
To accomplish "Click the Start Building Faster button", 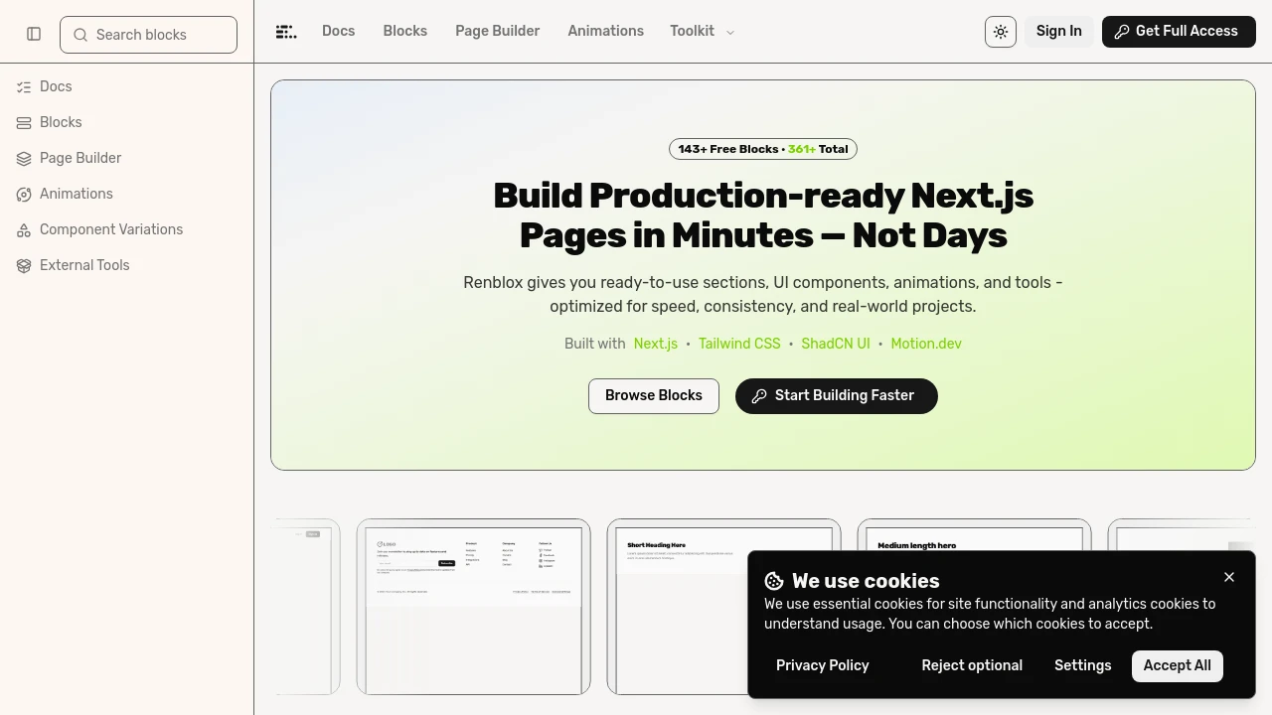I will [x=837, y=396].
